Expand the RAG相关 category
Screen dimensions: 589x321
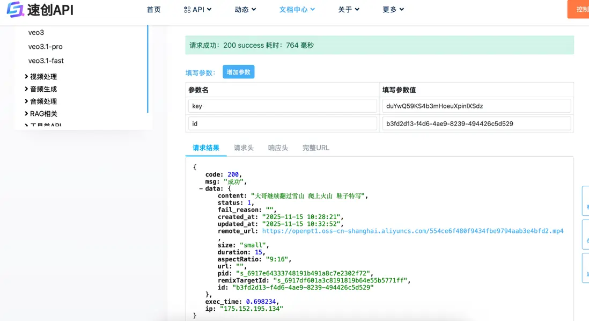41,114
